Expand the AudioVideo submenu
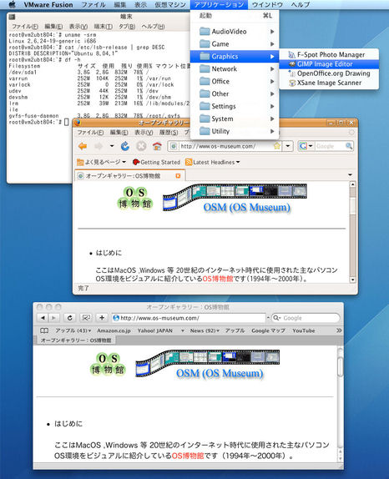The width and height of the screenshot is (389, 479). [235, 32]
